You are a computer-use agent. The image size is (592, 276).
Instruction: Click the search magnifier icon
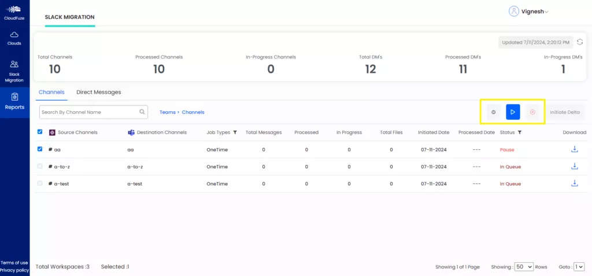[142, 112]
